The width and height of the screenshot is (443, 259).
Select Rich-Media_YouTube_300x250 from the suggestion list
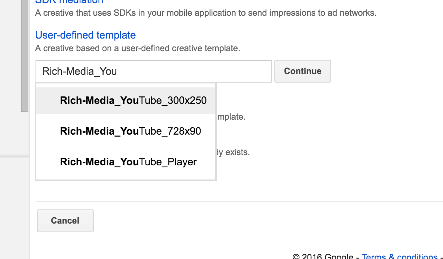point(133,101)
